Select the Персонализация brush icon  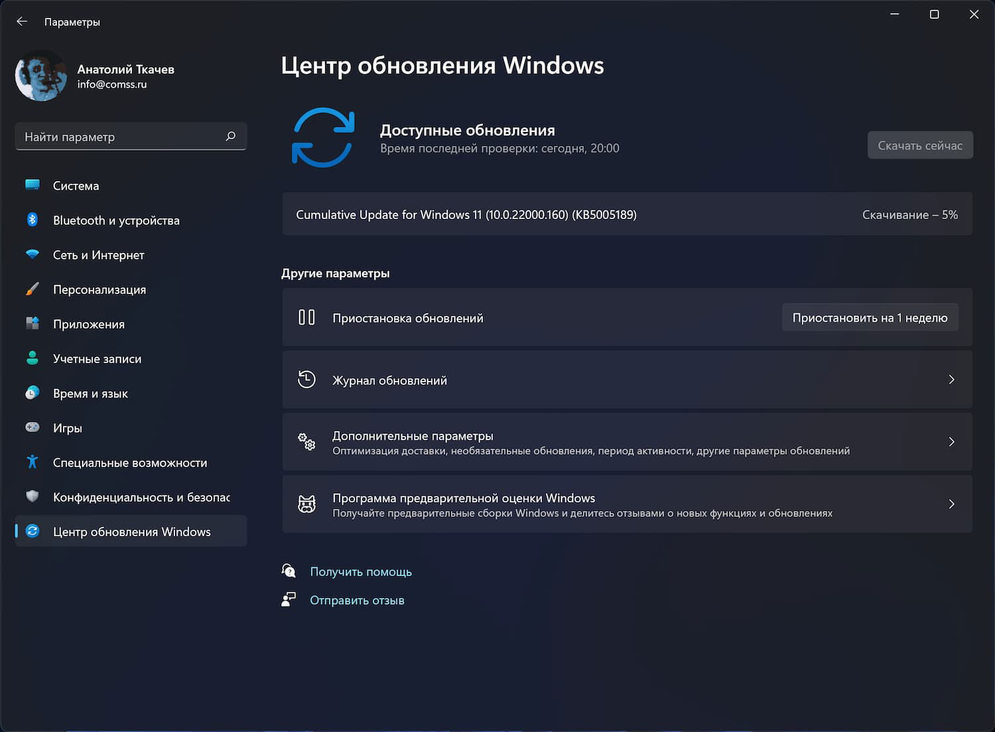[33, 289]
